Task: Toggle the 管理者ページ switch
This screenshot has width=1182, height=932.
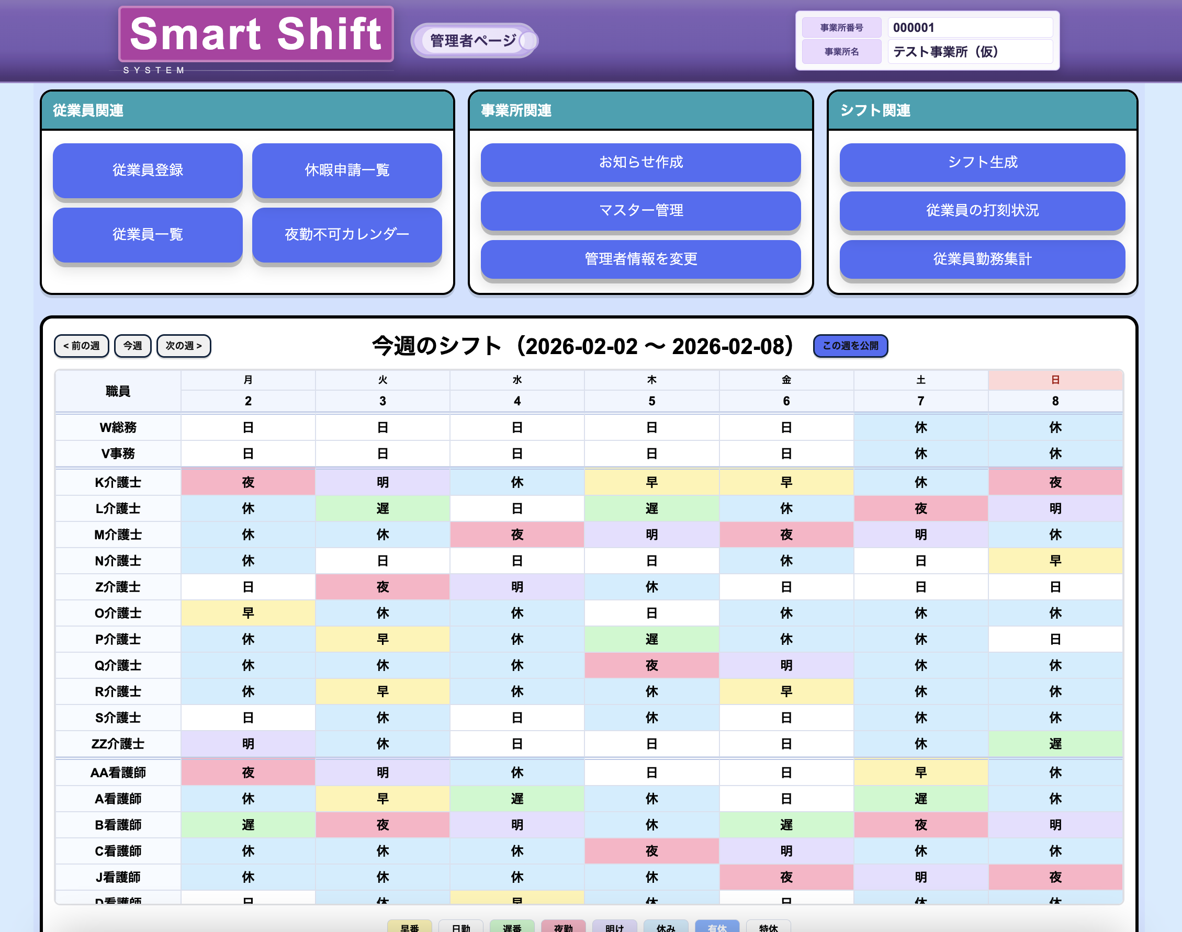Action: (474, 40)
